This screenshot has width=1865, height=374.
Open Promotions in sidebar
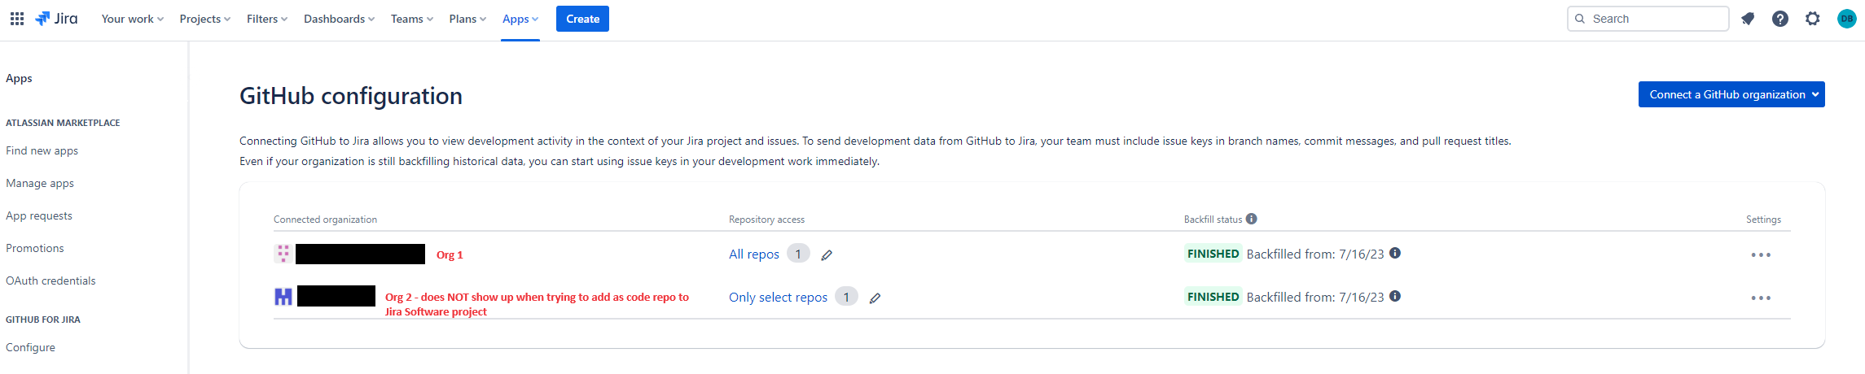(35, 248)
